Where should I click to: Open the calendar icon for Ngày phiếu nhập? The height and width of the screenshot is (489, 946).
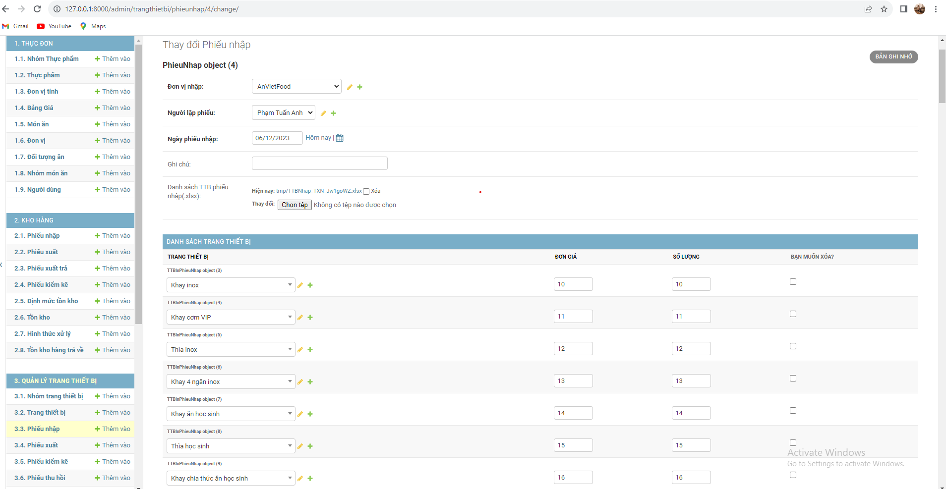pos(340,137)
